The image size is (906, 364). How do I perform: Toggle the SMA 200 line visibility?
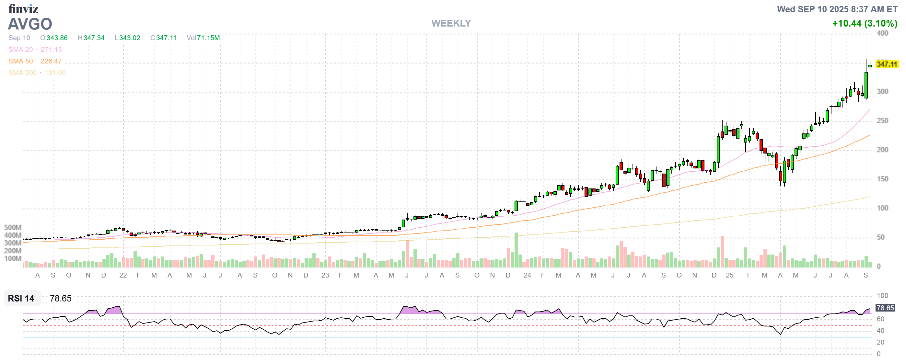(22, 73)
